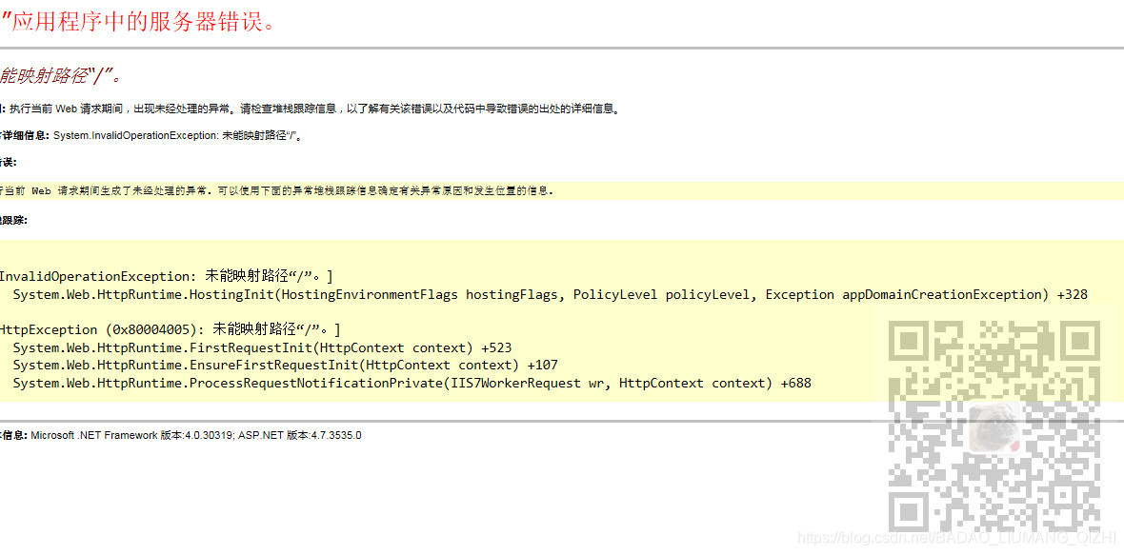Click the "FirstRequestInit(HttpContext context) +523" line
Image resolution: width=1124 pixels, height=555 pixels.
coord(262,348)
